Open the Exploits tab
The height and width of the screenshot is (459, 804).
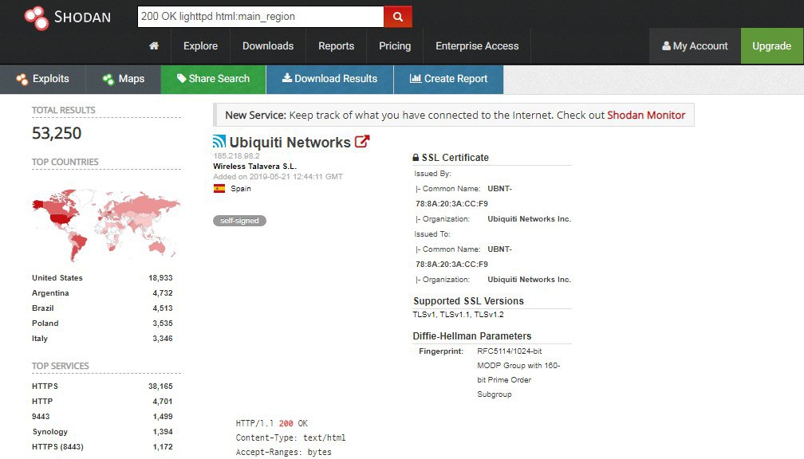[x=43, y=79]
